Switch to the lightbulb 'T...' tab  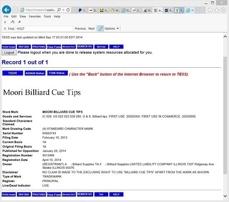pyautogui.click(x=179, y=10)
